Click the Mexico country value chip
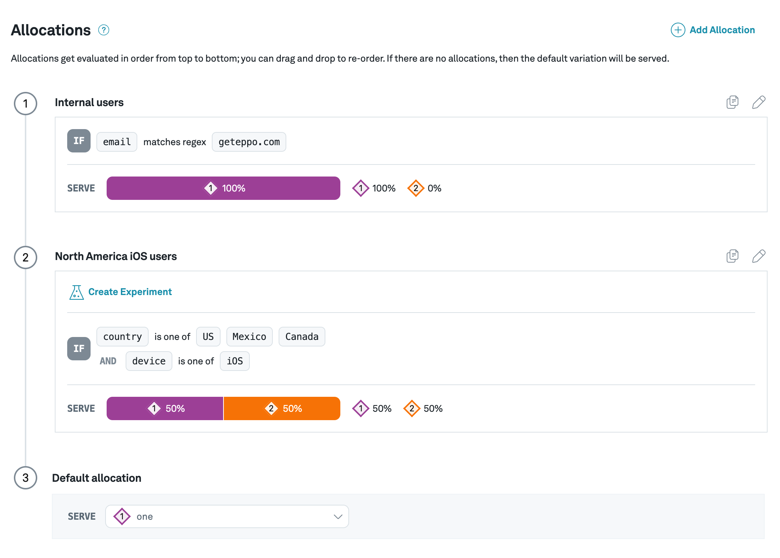Viewport: 780px width, 558px height. pyautogui.click(x=249, y=337)
